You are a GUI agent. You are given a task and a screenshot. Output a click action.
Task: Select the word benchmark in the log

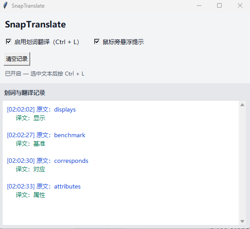tap(70, 135)
